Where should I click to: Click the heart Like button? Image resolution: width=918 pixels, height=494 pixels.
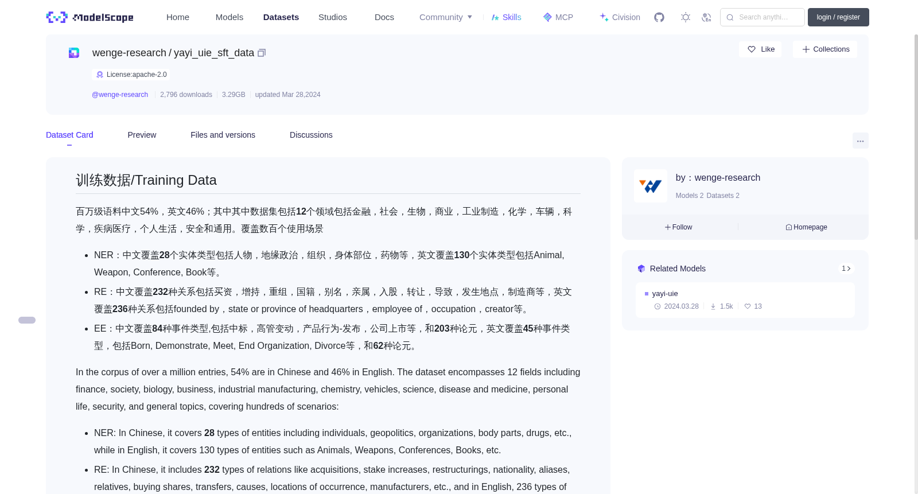coord(760,49)
